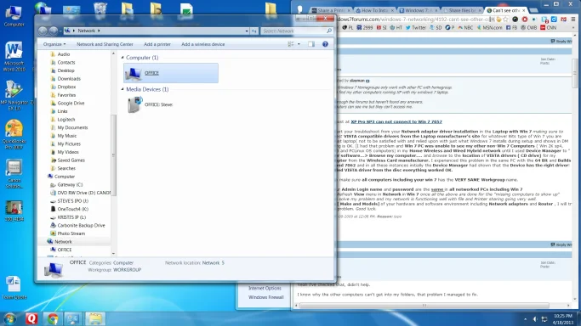Click the refresh button beside address bar
The width and height of the screenshot is (581, 326).
[253, 31]
